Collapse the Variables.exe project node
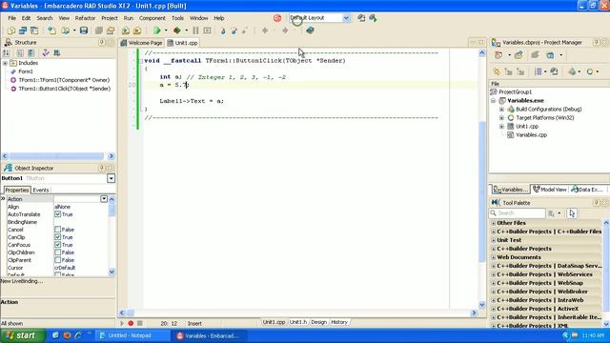The width and height of the screenshot is (610, 343). [493, 101]
